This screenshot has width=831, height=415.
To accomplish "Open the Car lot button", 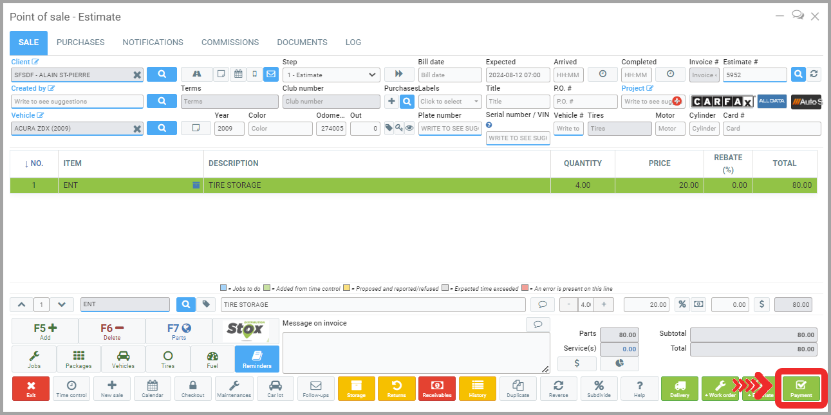I will click(x=275, y=389).
